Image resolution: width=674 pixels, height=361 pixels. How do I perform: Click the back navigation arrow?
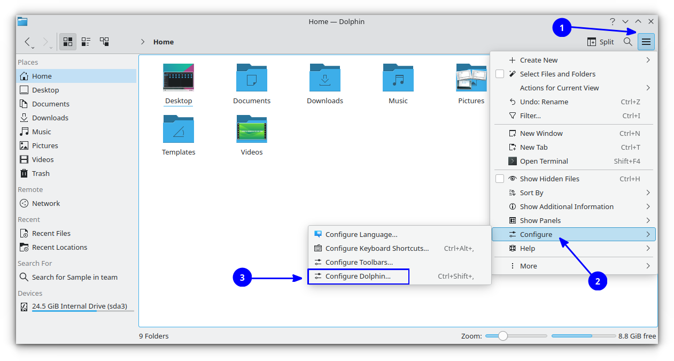[27, 41]
